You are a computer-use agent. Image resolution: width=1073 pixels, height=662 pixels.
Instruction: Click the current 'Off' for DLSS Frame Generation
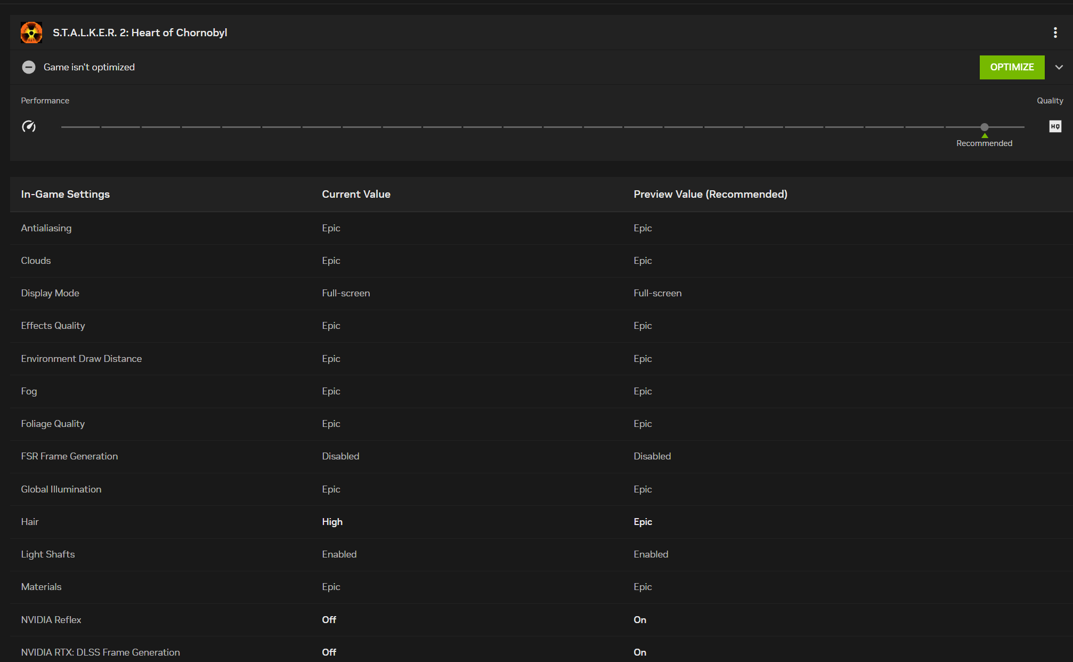pos(329,652)
